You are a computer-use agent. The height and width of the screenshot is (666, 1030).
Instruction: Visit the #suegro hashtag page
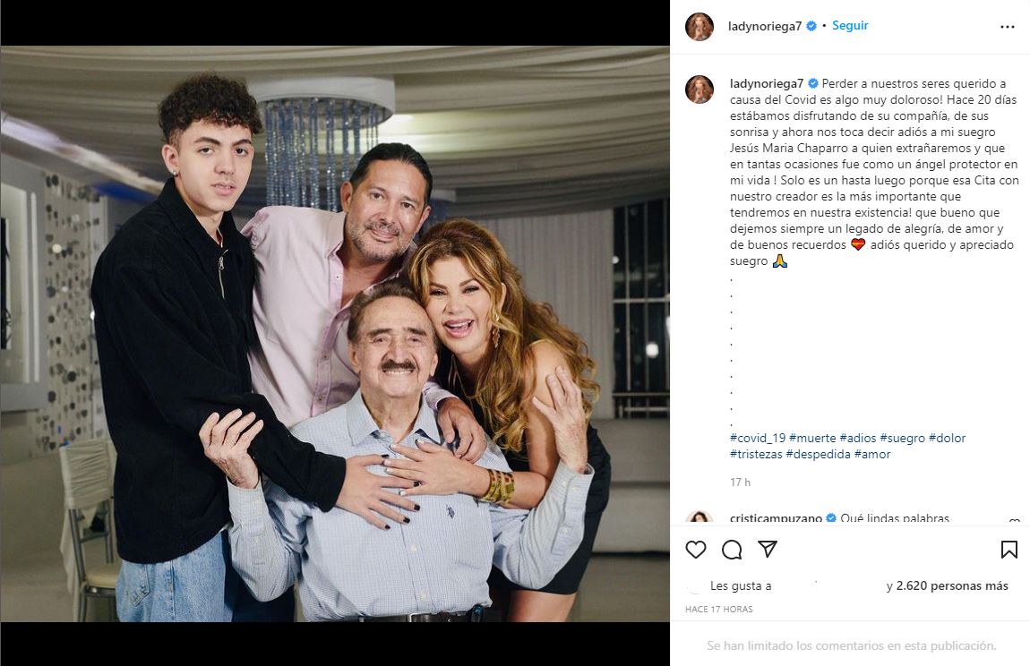pos(902,438)
